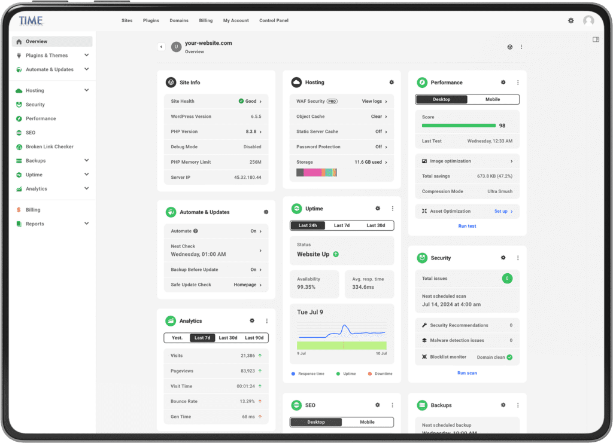The image size is (613, 443).
Task: Open settings gear in top navigation bar
Action: point(570,20)
